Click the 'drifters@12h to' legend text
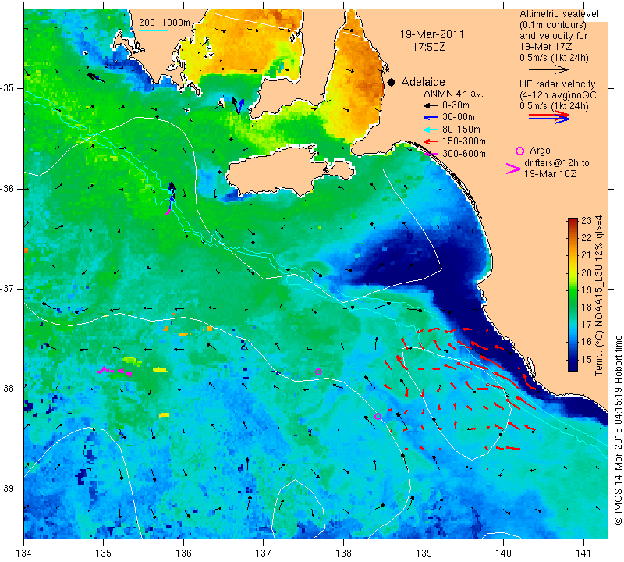 [x=557, y=163]
